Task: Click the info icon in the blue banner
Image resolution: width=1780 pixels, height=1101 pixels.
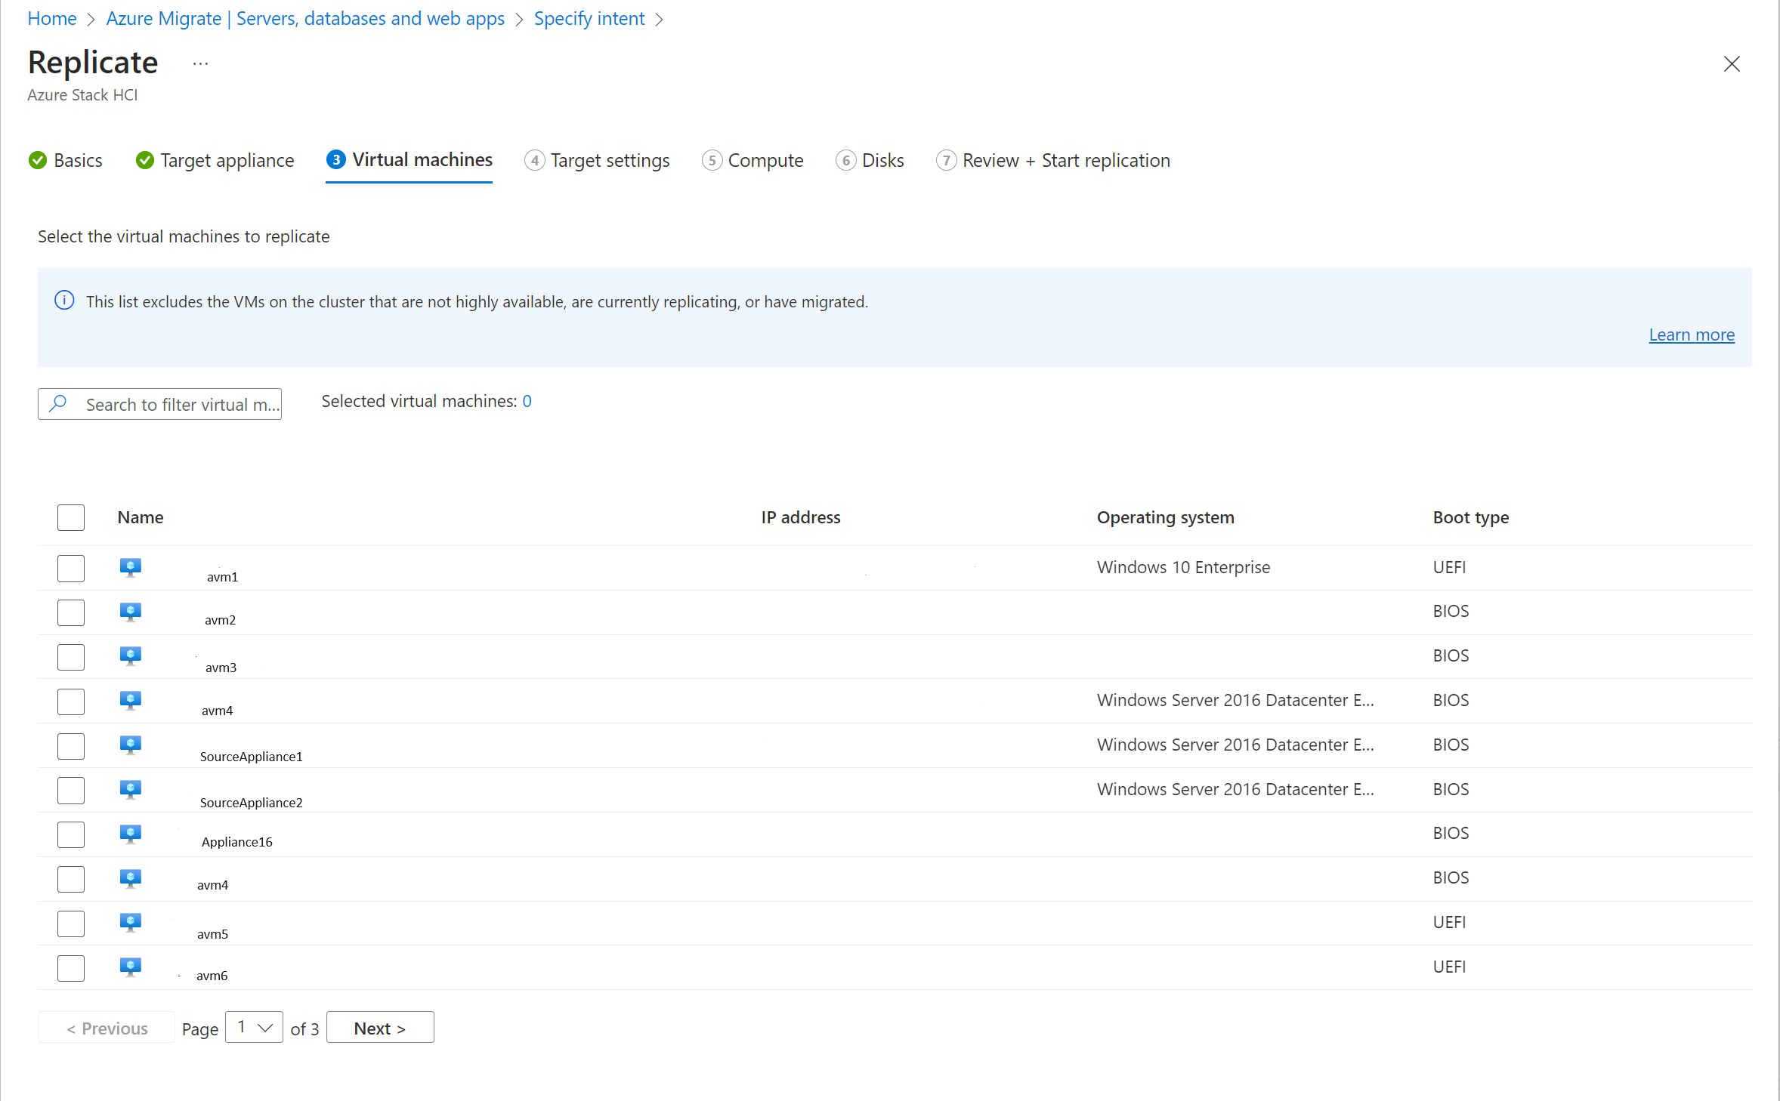Action: click(64, 301)
